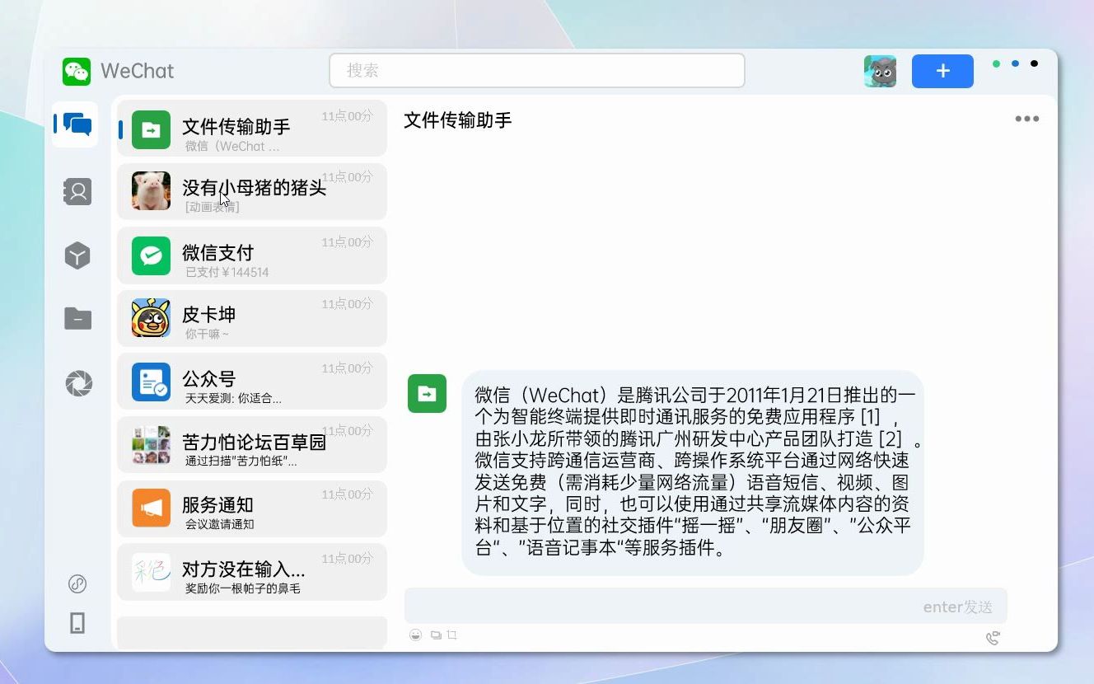
Task: Open the 服务通知 conversation
Action: (252, 508)
